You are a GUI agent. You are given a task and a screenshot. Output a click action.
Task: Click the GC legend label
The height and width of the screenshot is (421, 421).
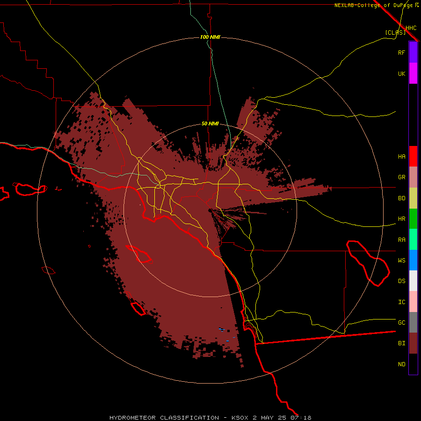(401, 323)
